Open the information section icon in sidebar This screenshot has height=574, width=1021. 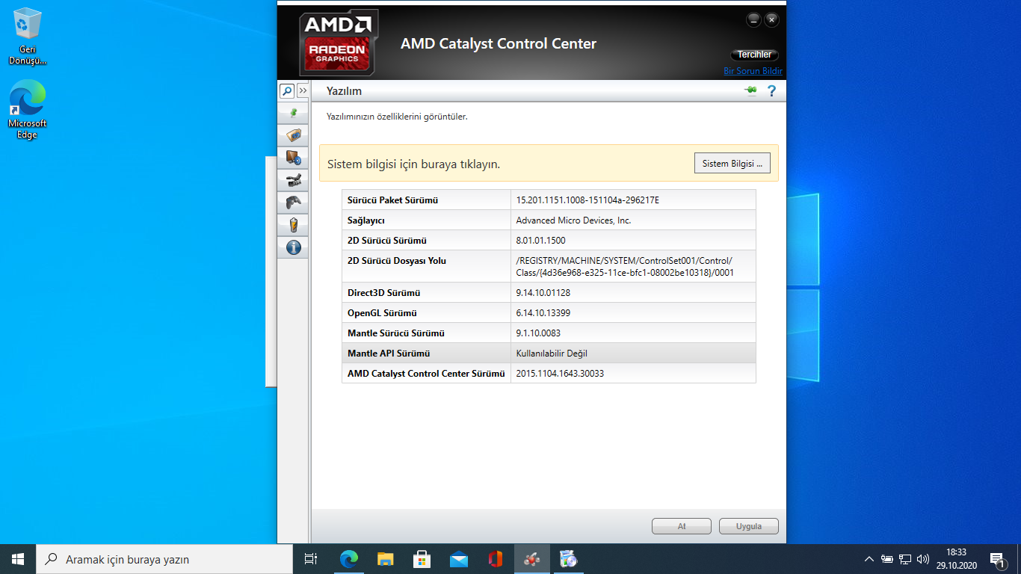click(x=293, y=247)
